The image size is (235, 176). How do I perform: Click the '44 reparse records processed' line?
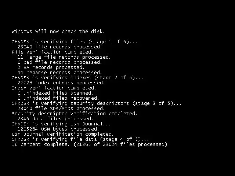tap(59, 73)
